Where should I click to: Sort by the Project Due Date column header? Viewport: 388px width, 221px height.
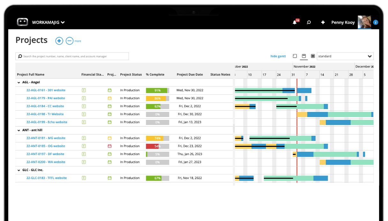click(x=190, y=74)
